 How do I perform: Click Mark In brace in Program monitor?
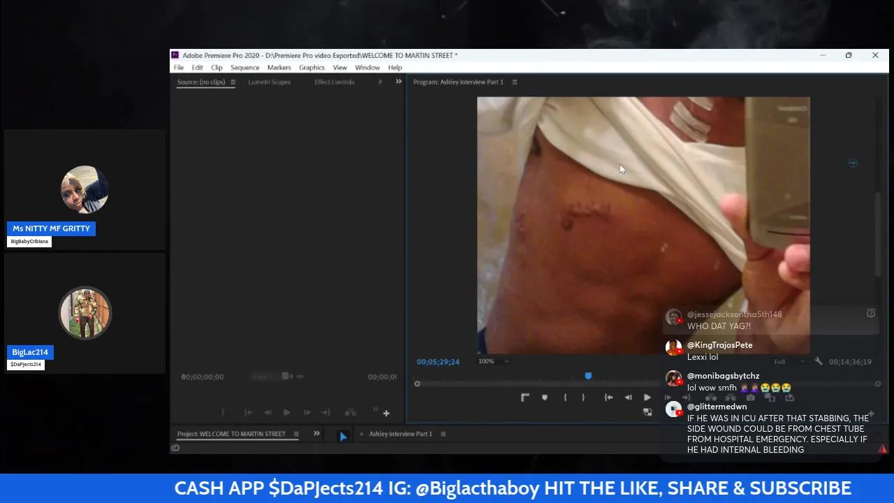pos(565,398)
